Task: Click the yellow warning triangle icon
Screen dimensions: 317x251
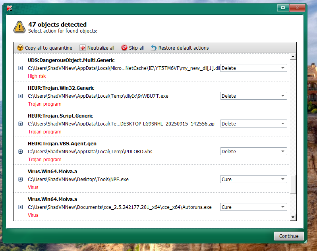Action: [x=19, y=27]
